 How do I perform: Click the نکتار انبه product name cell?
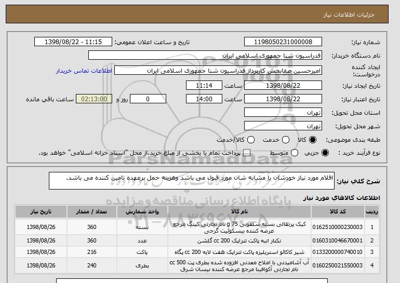[x=239, y=240]
